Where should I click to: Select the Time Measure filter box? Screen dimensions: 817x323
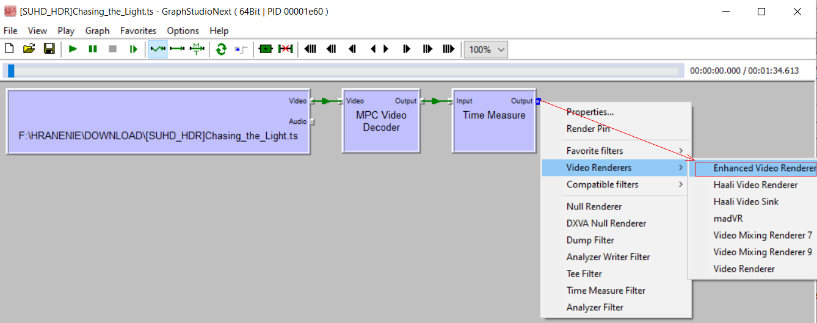pos(494,120)
